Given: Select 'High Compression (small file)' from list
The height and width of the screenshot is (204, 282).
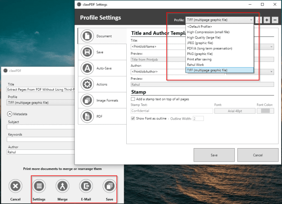Looking at the screenshot, I should [208, 32].
